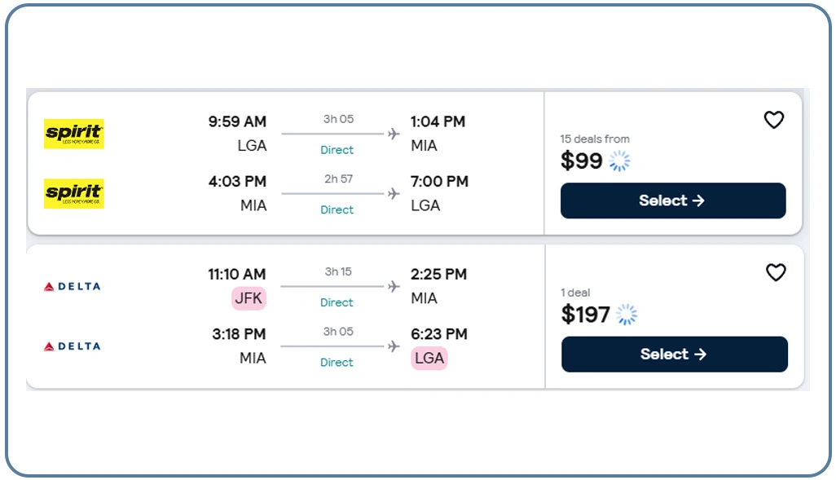Expand the Direct label under Delta's 3h 05 return
Viewport: 836px width, 480px height.
coord(337,362)
